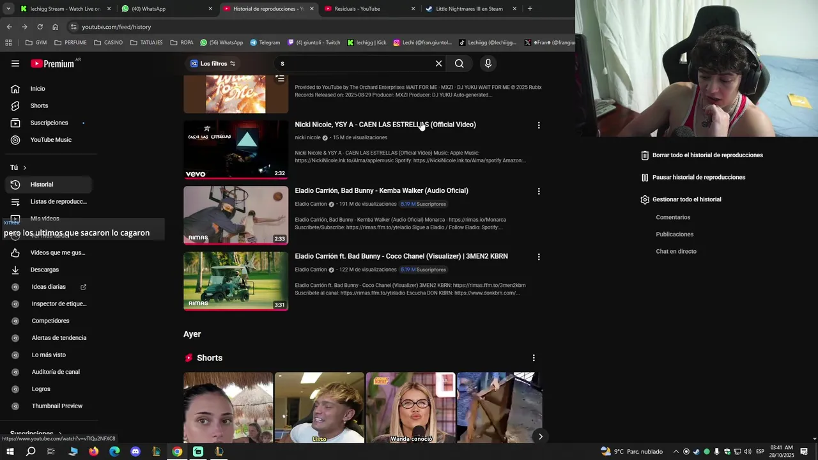Open 'Coco Chanel (Visualizer)' video title
This screenshot has height=460, width=818.
[401, 256]
